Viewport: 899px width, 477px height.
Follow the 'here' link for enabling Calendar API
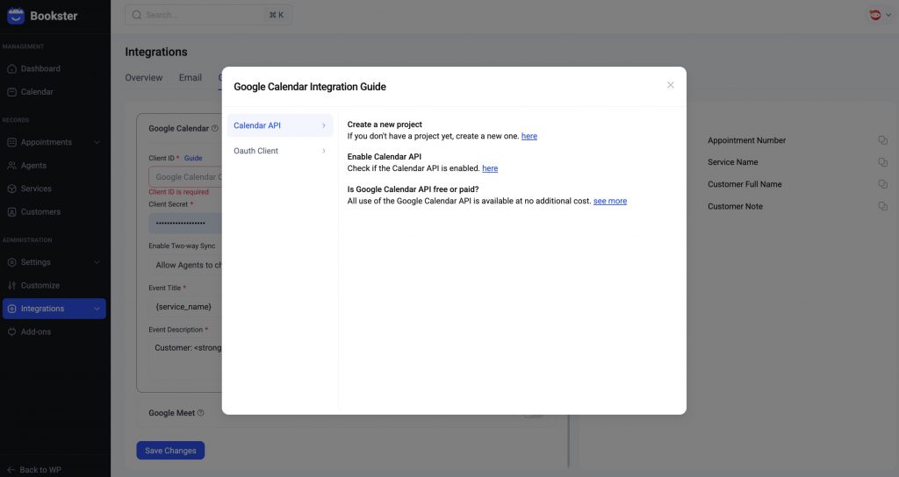point(490,167)
